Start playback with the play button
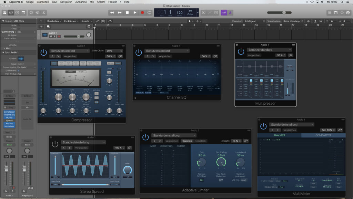The width and height of the screenshot is (353, 199). click(x=135, y=13)
